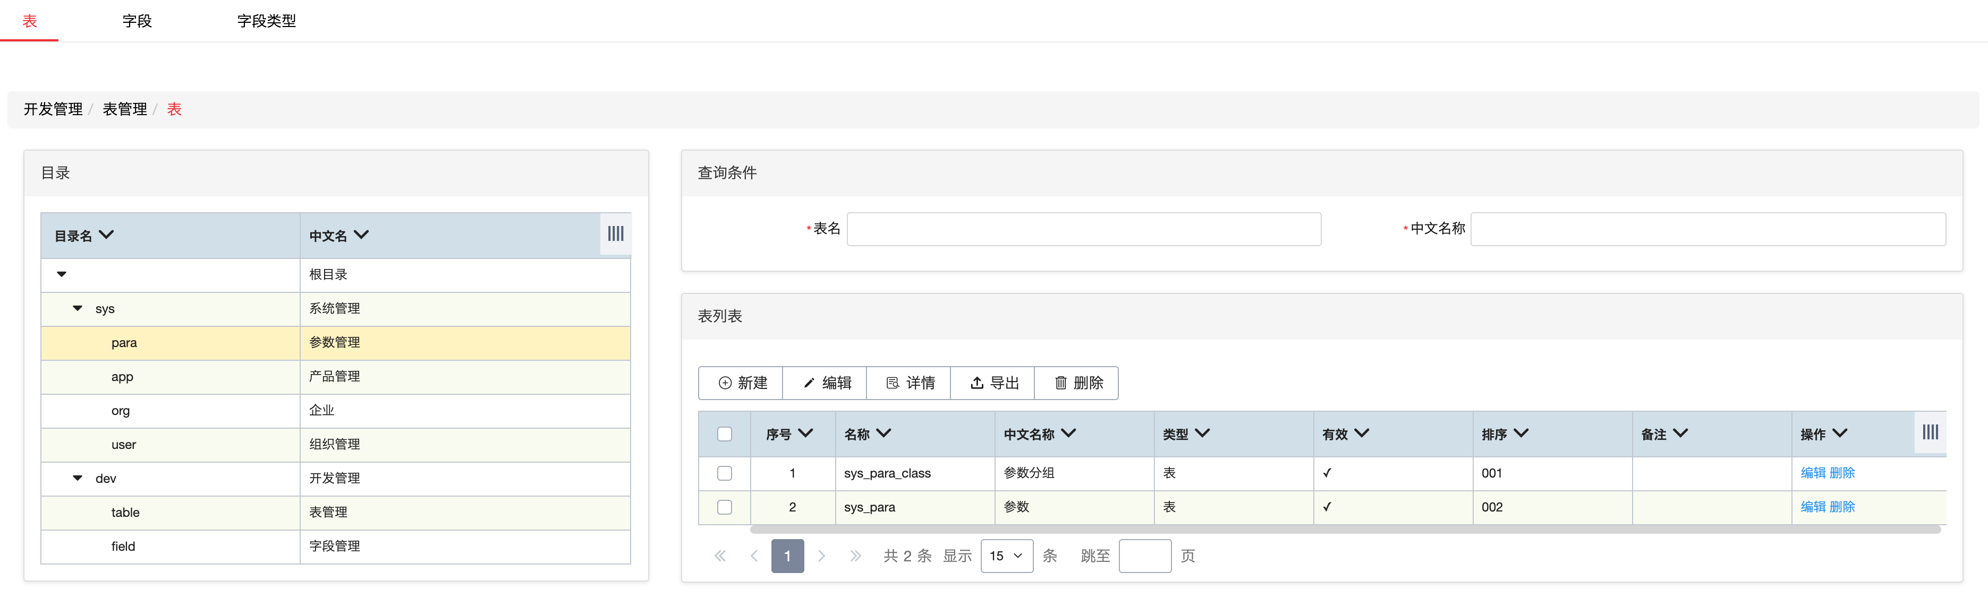Open the page size 15 dropdown
Viewport: 1988px width, 607px height.
[x=1006, y=556]
